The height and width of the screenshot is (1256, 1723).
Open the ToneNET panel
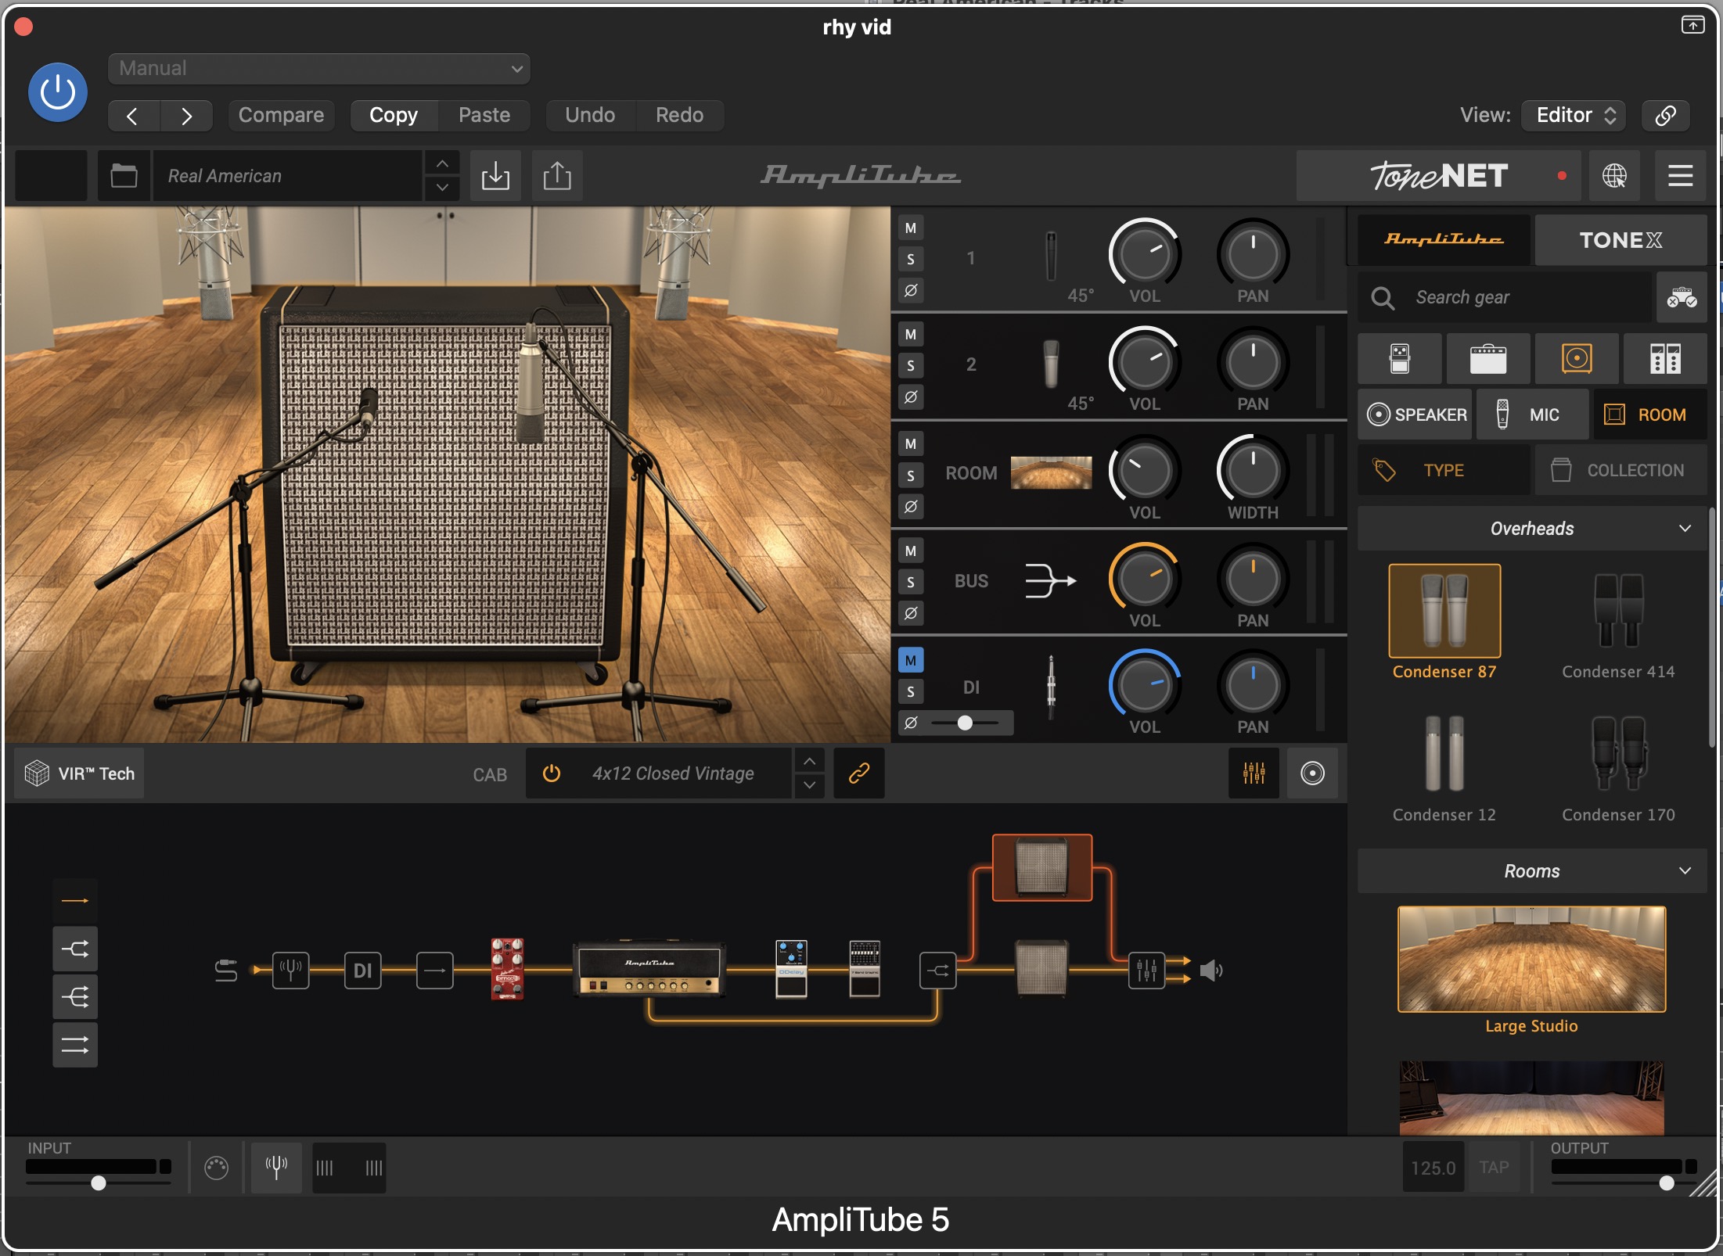(x=1438, y=176)
